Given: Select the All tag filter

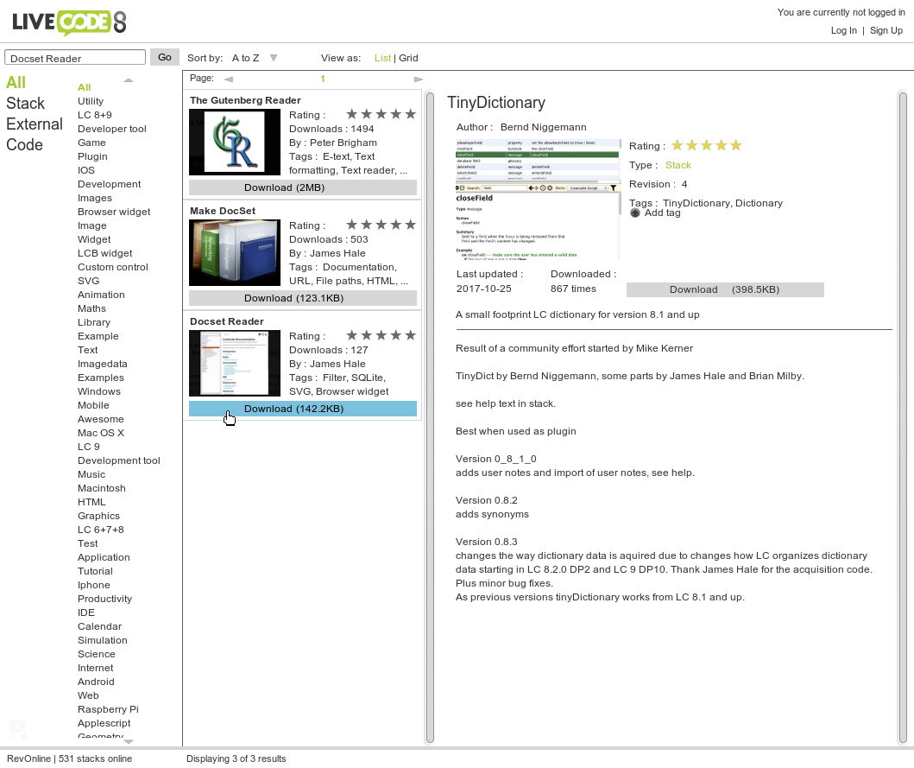Looking at the screenshot, I should click(84, 87).
